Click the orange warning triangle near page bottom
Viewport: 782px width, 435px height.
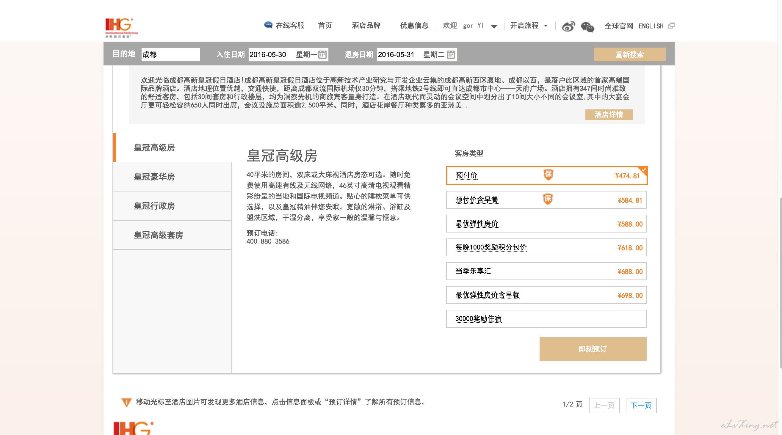click(126, 402)
